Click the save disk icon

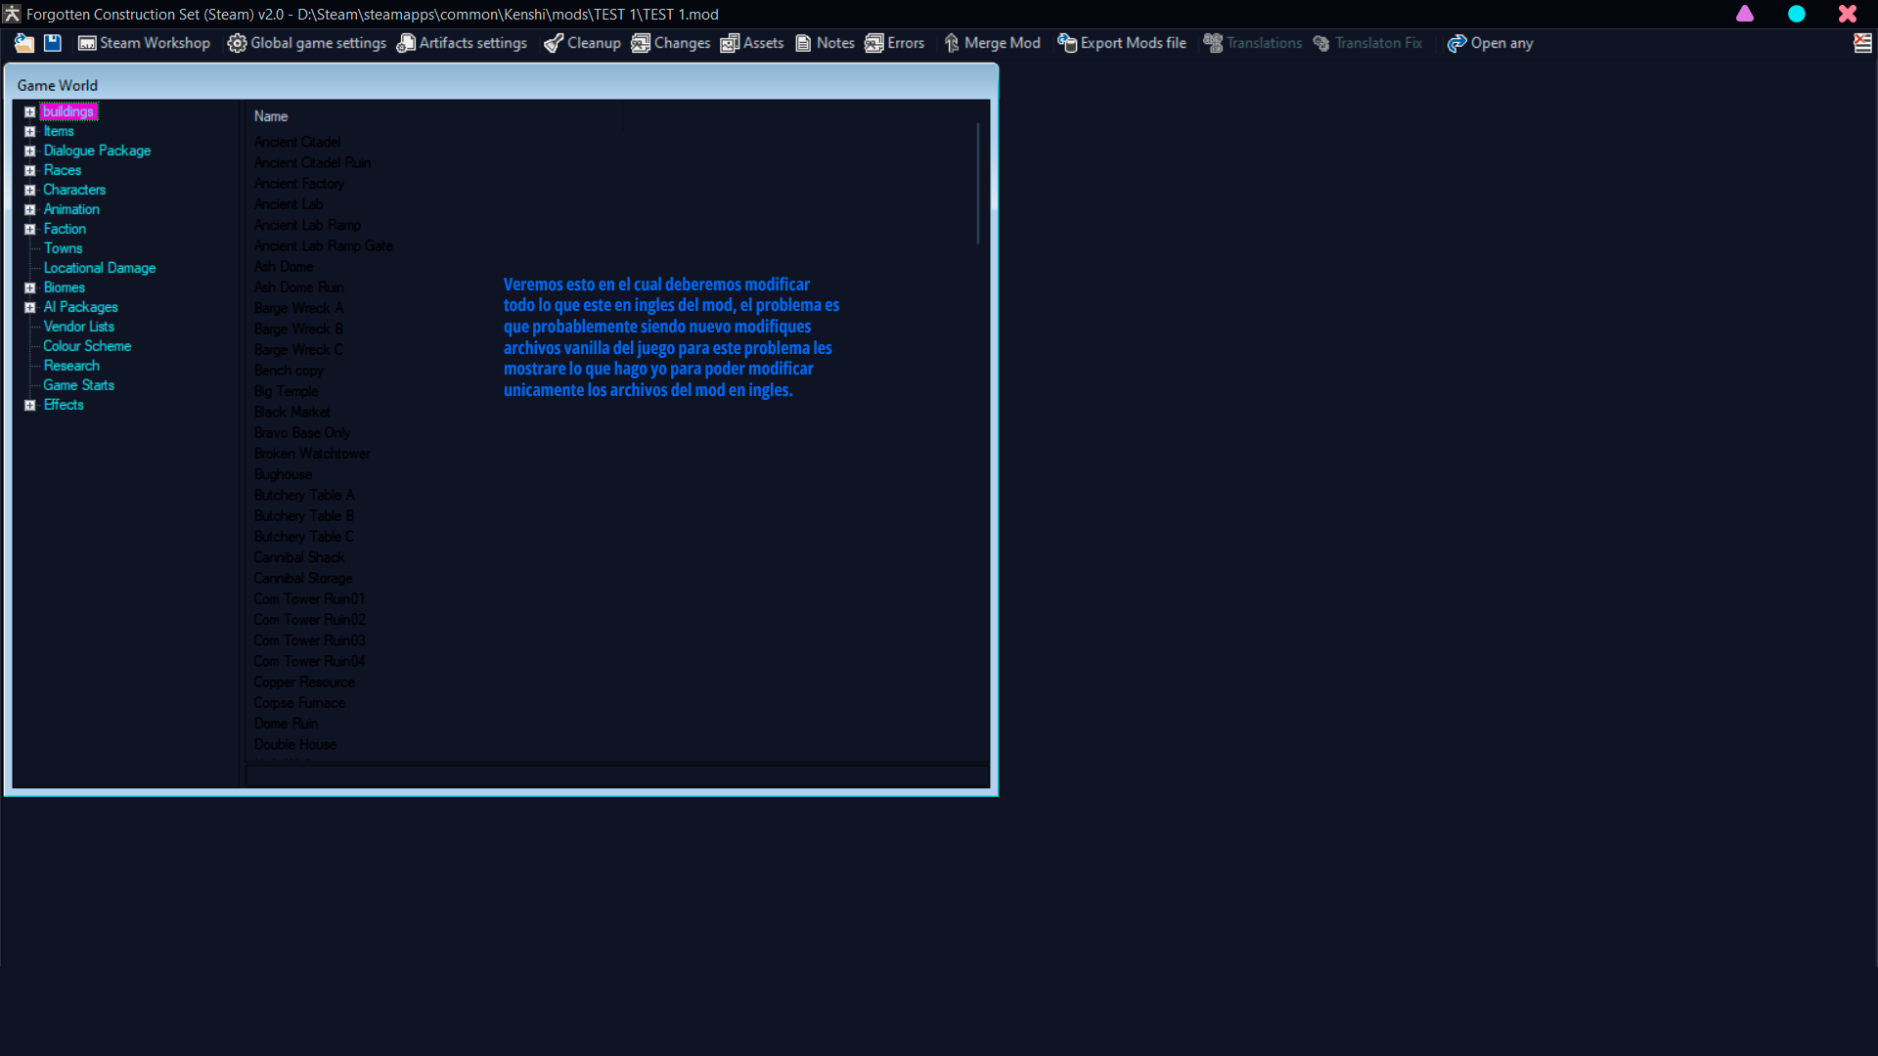click(x=53, y=43)
